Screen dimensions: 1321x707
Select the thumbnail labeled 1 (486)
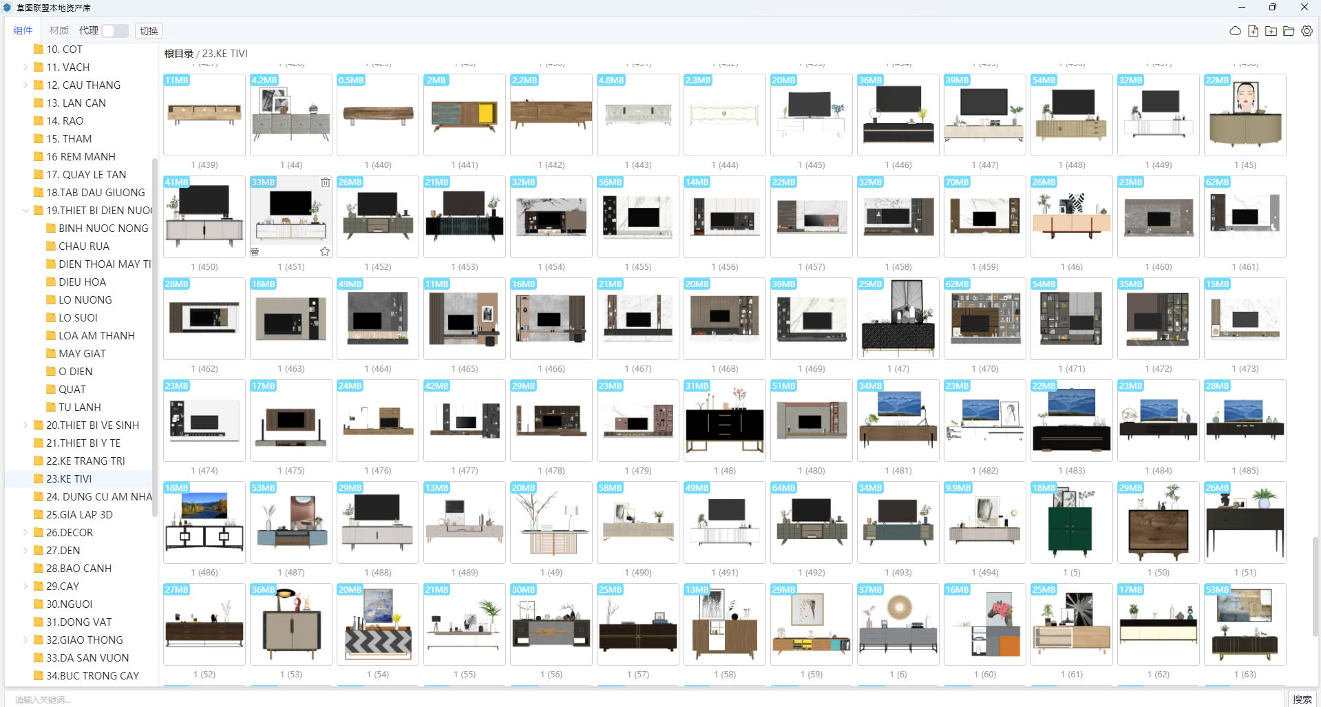pyautogui.click(x=204, y=523)
